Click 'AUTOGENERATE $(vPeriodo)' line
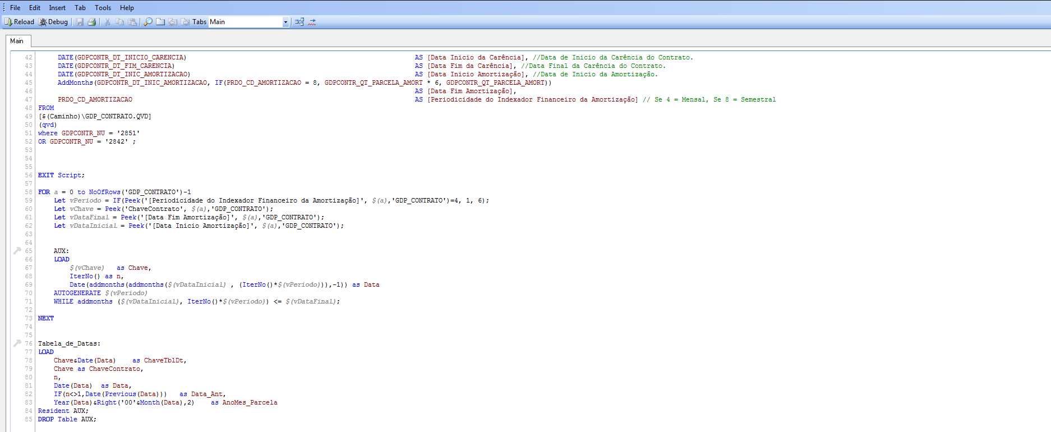Viewport: 1051px width, 432px height. 100,293
